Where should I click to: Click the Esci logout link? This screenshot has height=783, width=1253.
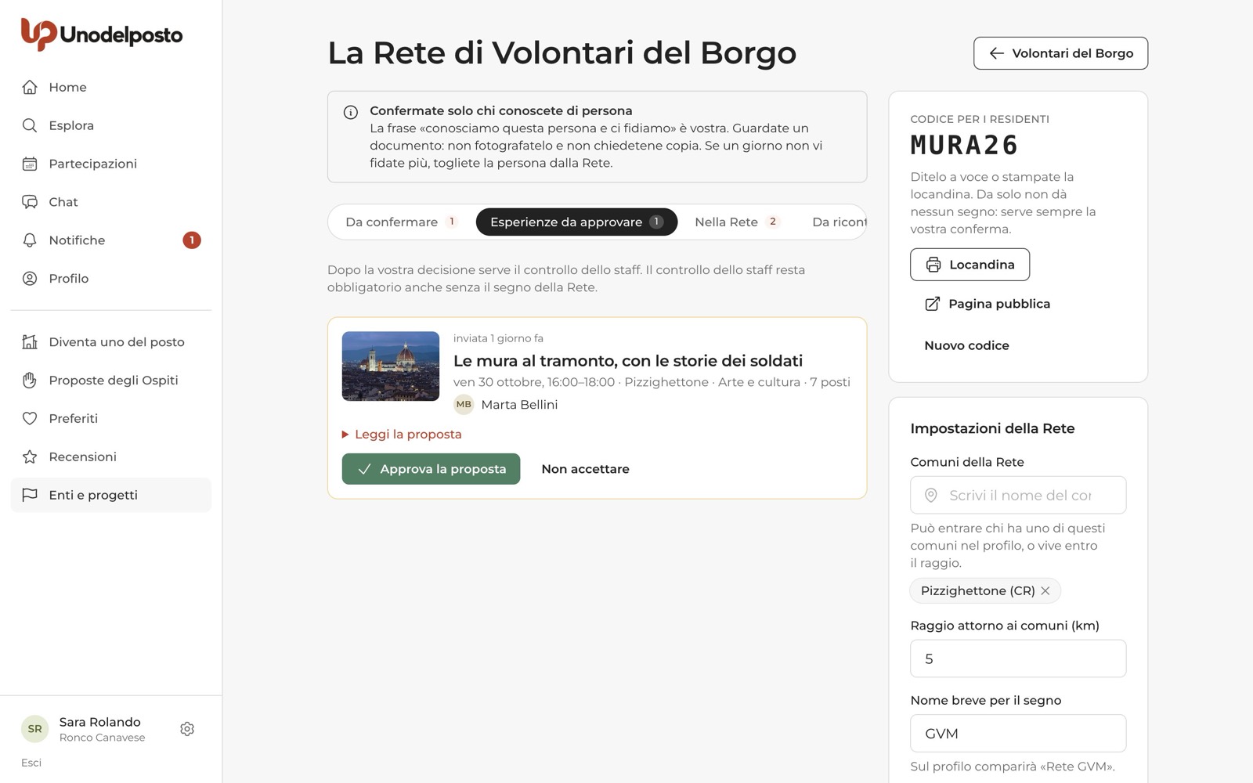click(x=31, y=763)
